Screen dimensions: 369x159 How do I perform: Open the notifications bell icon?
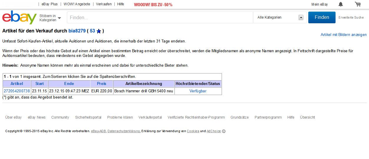[x=341, y=4]
